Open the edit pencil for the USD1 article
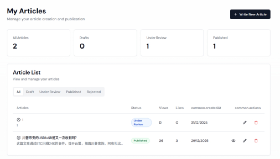 click(x=245, y=141)
